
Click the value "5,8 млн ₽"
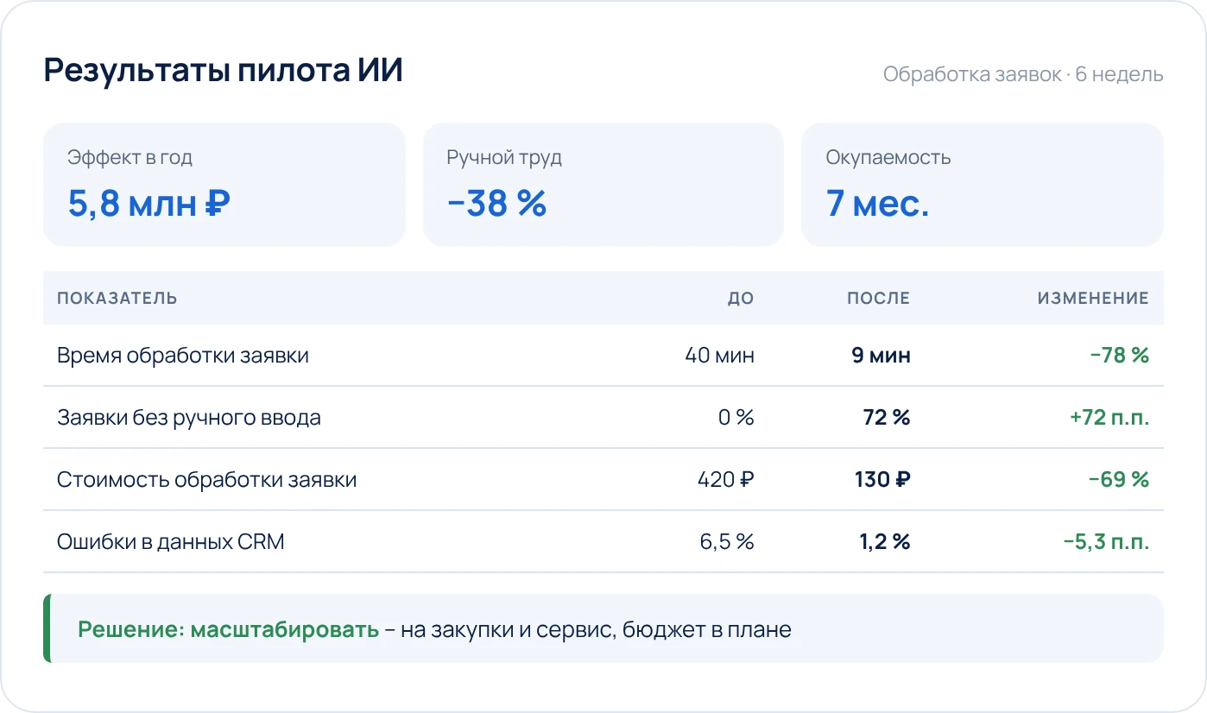pyautogui.click(x=149, y=205)
